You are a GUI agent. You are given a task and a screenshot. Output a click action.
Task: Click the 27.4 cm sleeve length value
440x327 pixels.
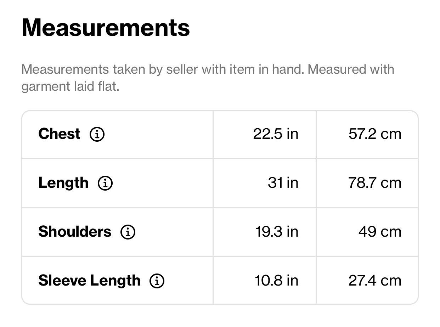[x=375, y=281]
